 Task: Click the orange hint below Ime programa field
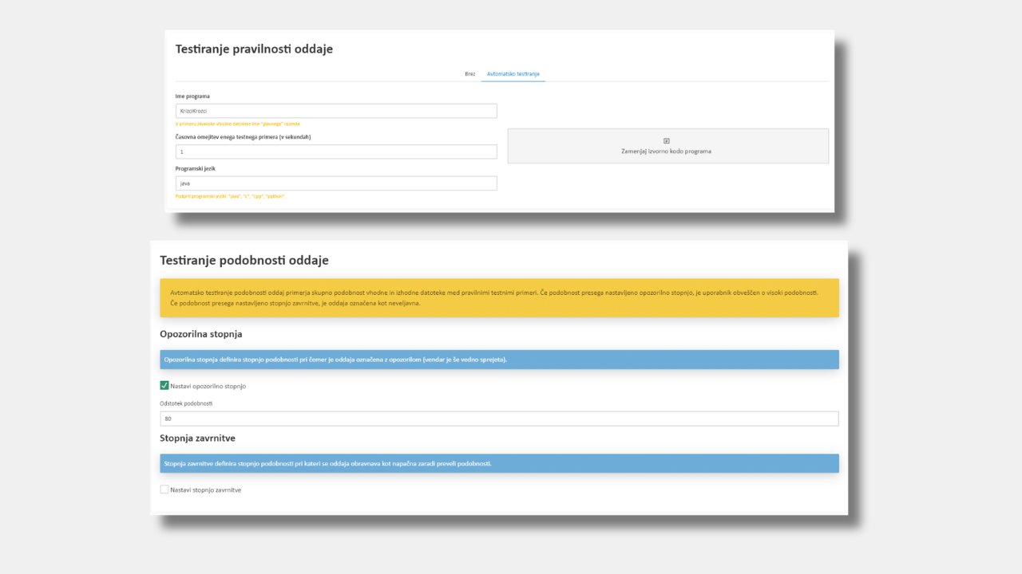(x=237, y=124)
